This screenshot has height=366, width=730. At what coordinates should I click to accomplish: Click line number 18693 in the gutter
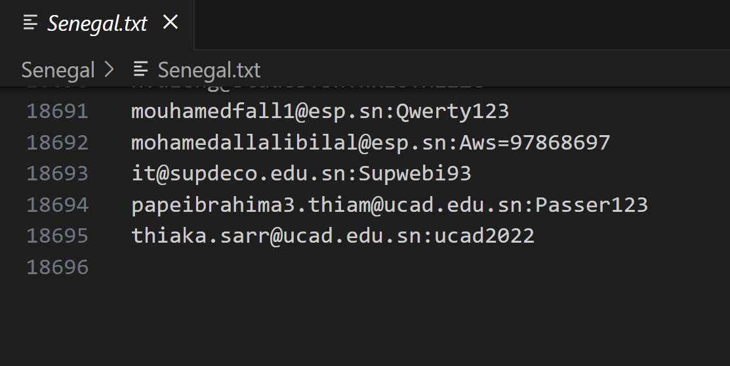pos(57,173)
